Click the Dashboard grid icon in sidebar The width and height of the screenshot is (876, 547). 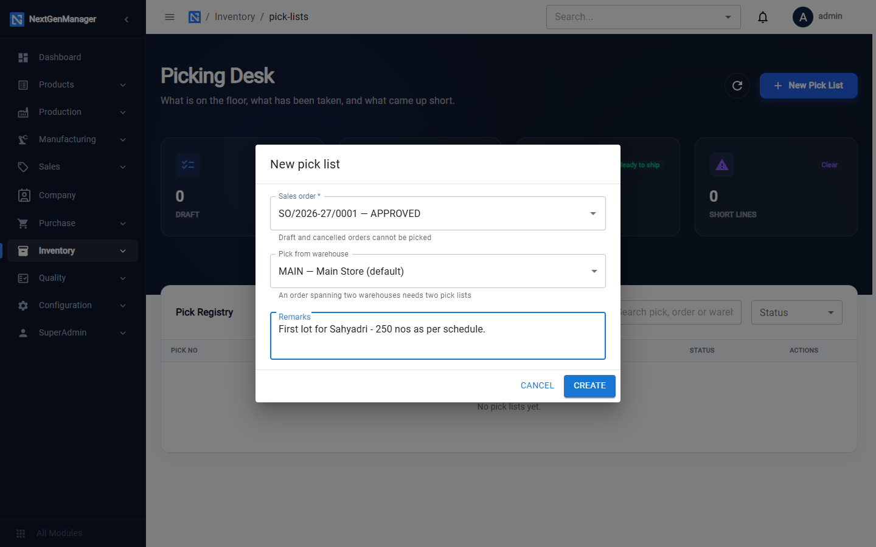click(x=23, y=57)
